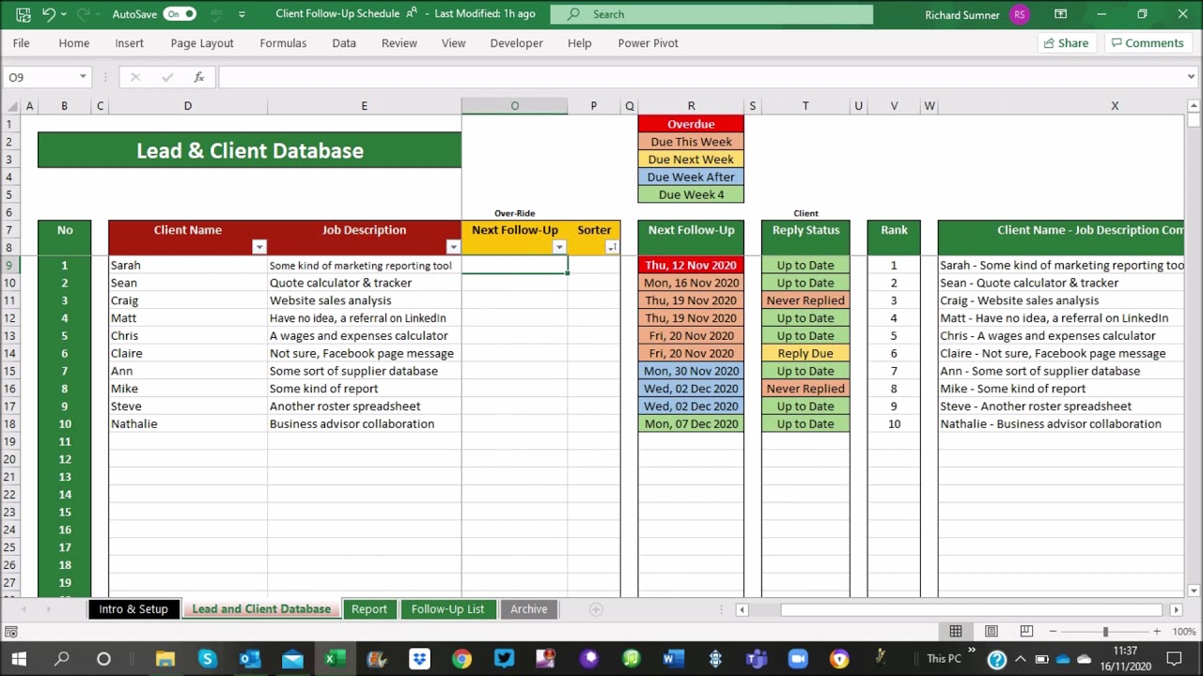The width and height of the screenshot is (1203, 676).
Task: Open the Page Layout tab
Action: click(x=202, y=43)
